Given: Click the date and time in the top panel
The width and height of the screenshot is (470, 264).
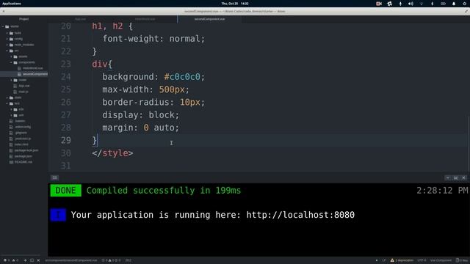Looking at the screenshot, I should pos(235,4).
